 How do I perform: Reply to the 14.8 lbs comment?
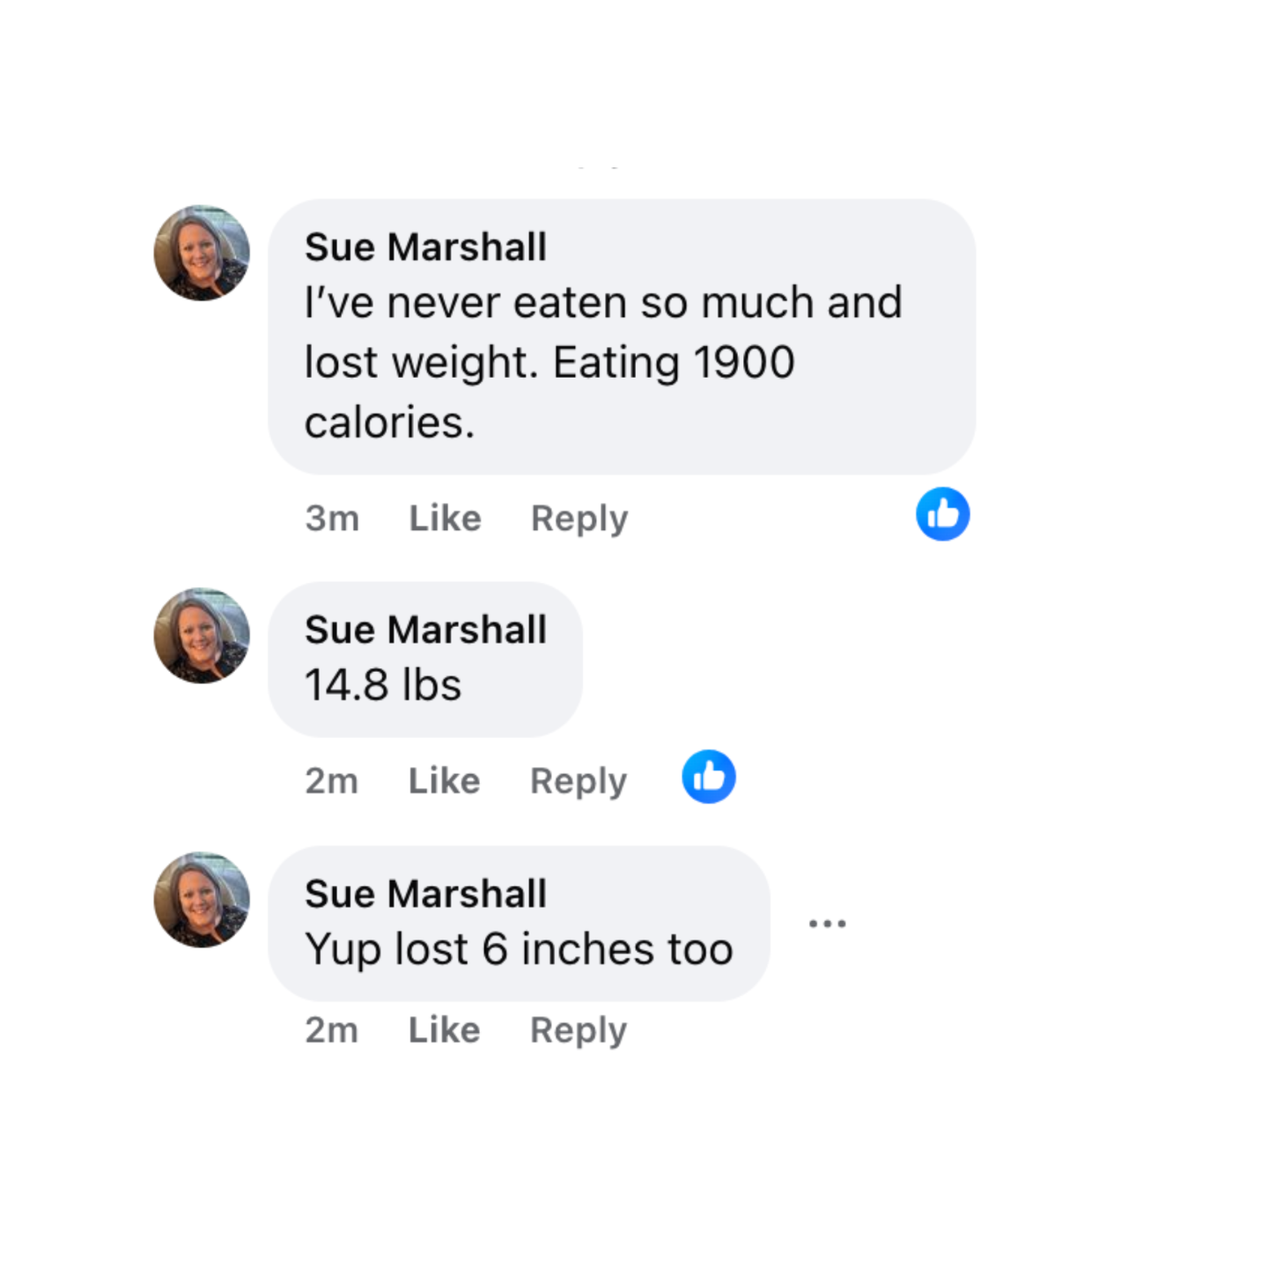coord(579,781)
